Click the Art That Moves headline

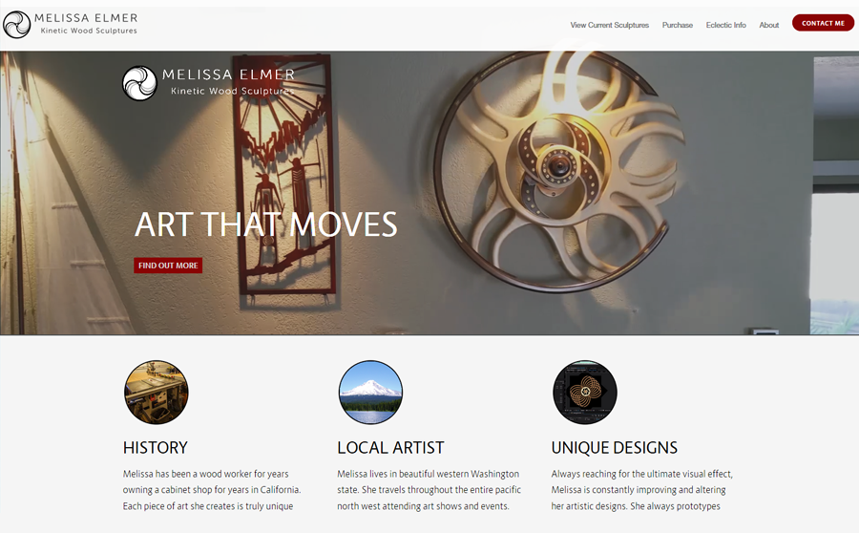(x=265, y=224)
